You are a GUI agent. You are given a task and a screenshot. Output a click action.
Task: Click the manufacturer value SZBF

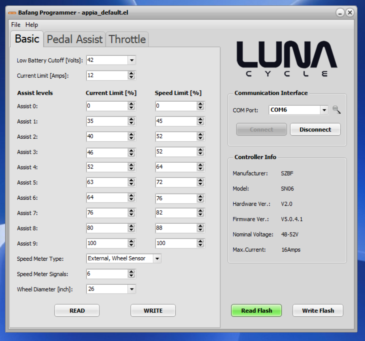pos(287,173)
